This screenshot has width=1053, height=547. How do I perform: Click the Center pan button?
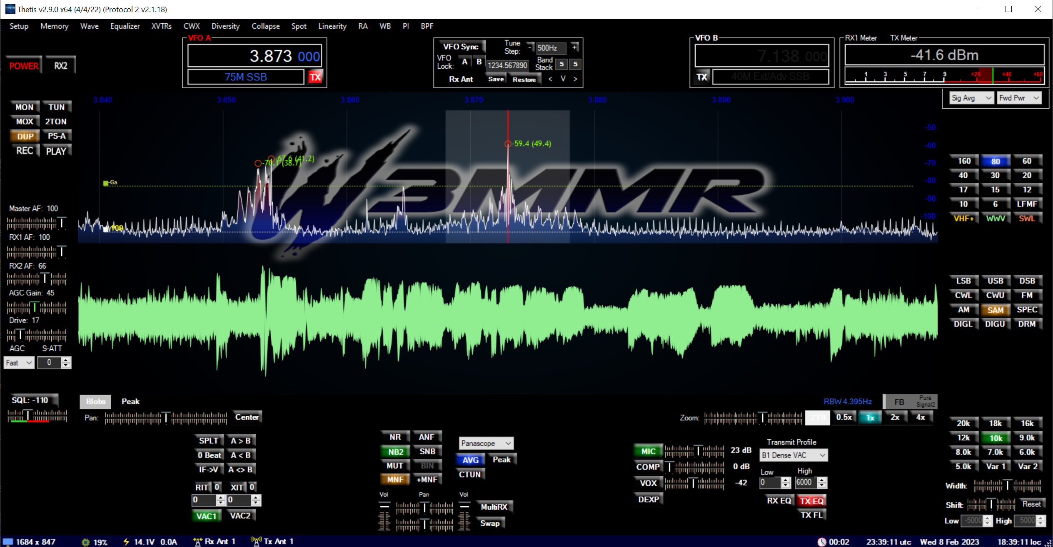(x=247, y=417)
